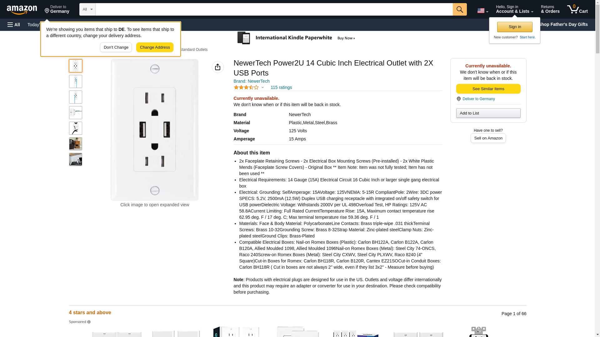
Task: Click the Change Address button
Action: [x=155, y=47]
